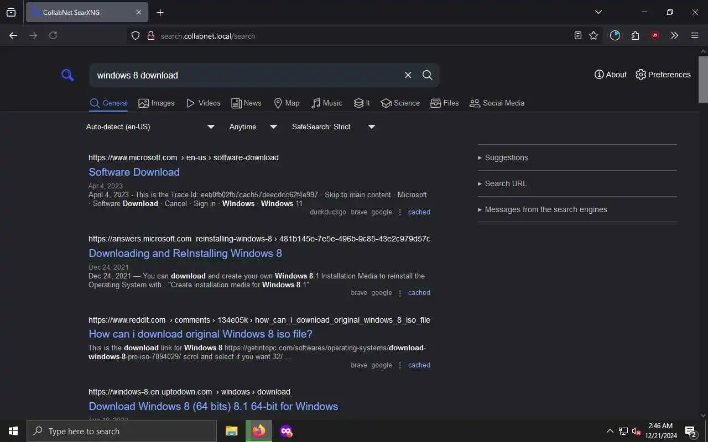708x442 pixels.
Task: Clear the search query with X icon
Action: coord(408,75)
